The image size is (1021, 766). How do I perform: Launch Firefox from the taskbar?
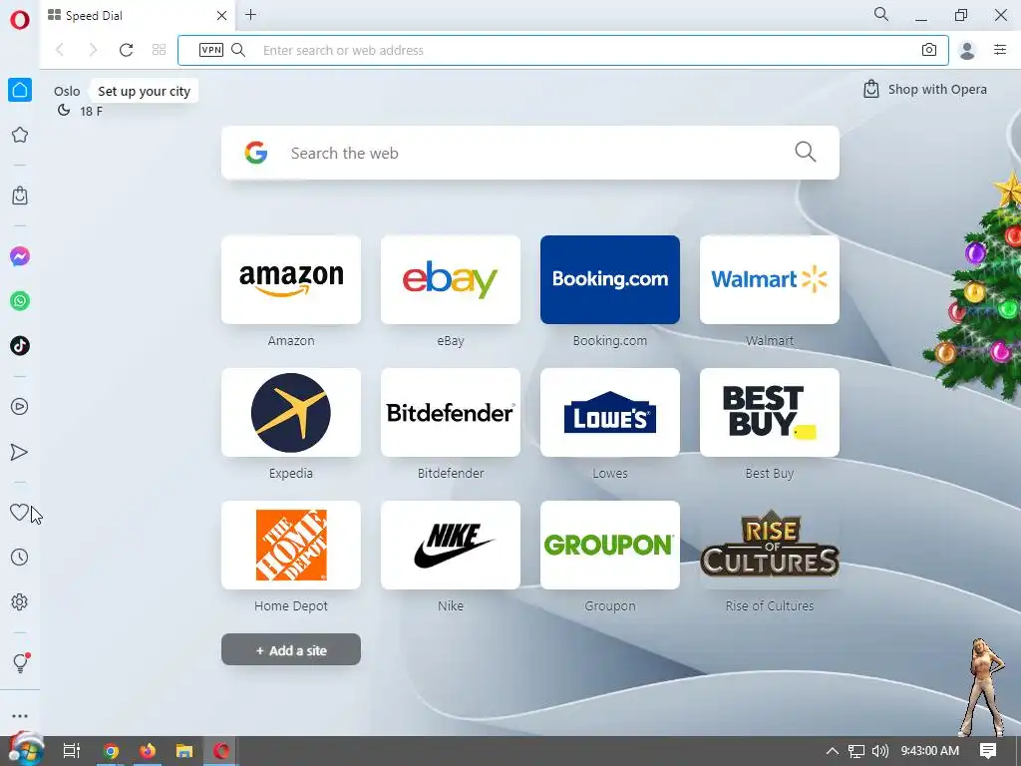click(x=148, y=751)
